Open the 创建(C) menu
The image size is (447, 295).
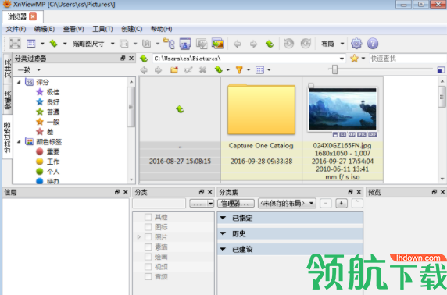click(131, 29)
